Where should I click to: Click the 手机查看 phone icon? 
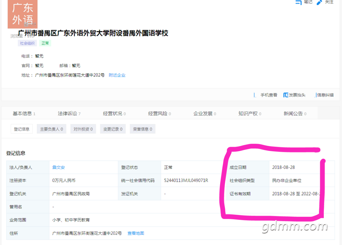tap(255, 95)
